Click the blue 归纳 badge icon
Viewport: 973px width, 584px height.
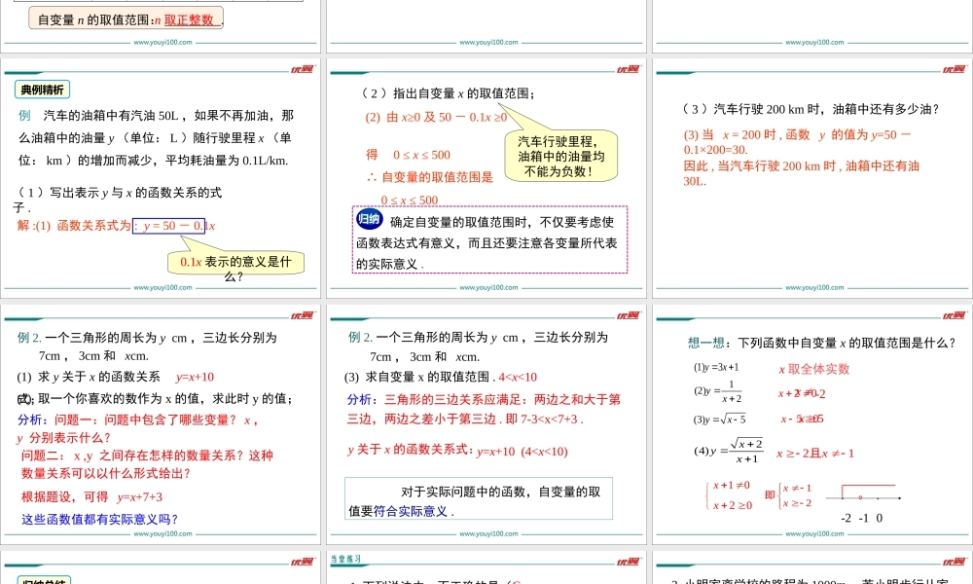(x=369, y=219)
